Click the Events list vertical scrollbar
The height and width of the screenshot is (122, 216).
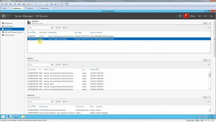click(x=210, y=81)
